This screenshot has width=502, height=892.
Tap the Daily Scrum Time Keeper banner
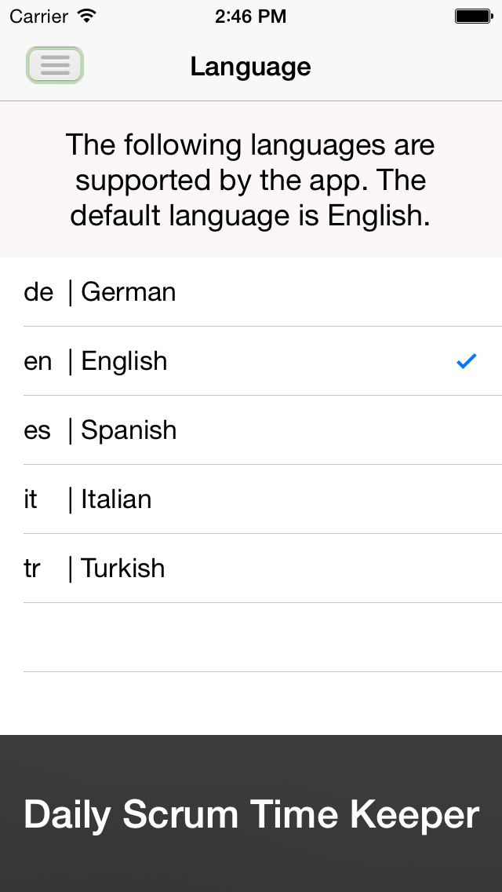[251, 814]
